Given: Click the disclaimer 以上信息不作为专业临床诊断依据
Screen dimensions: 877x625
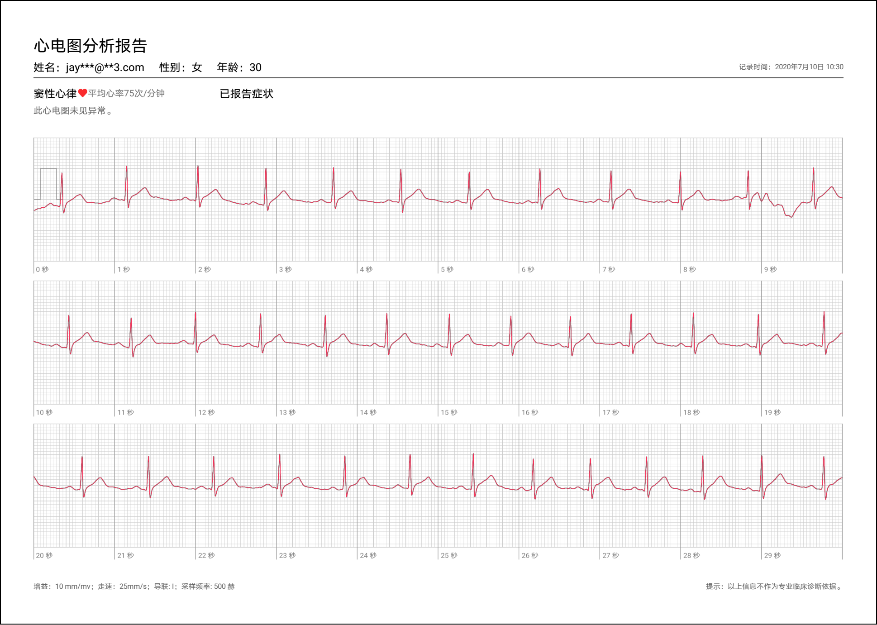Looking at the screenshot, I should click(782, 587).
